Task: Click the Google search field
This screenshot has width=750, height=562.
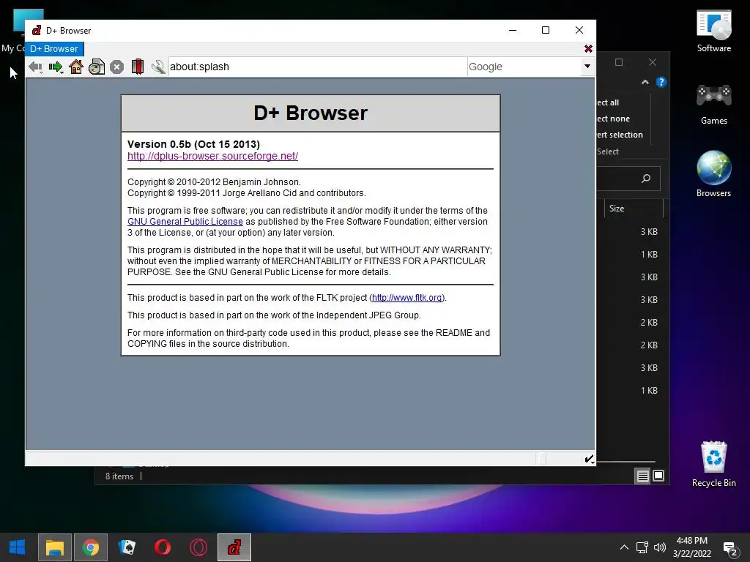Action: (524, 67)
